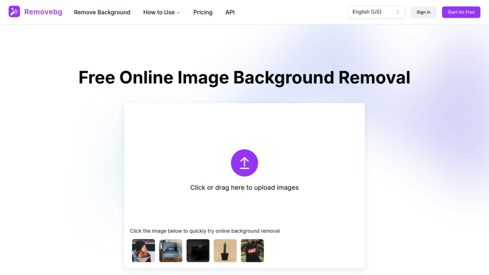Click the 'Click or drag here' upload text
Image resolution: width=489 pixels, height=275 pixels.
coord(244,187)
